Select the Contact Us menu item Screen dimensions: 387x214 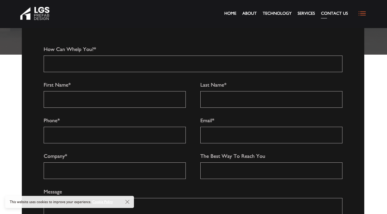pos(334,14)
